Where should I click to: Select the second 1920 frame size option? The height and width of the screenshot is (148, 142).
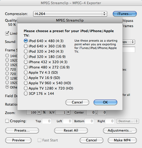click(7, 65)
